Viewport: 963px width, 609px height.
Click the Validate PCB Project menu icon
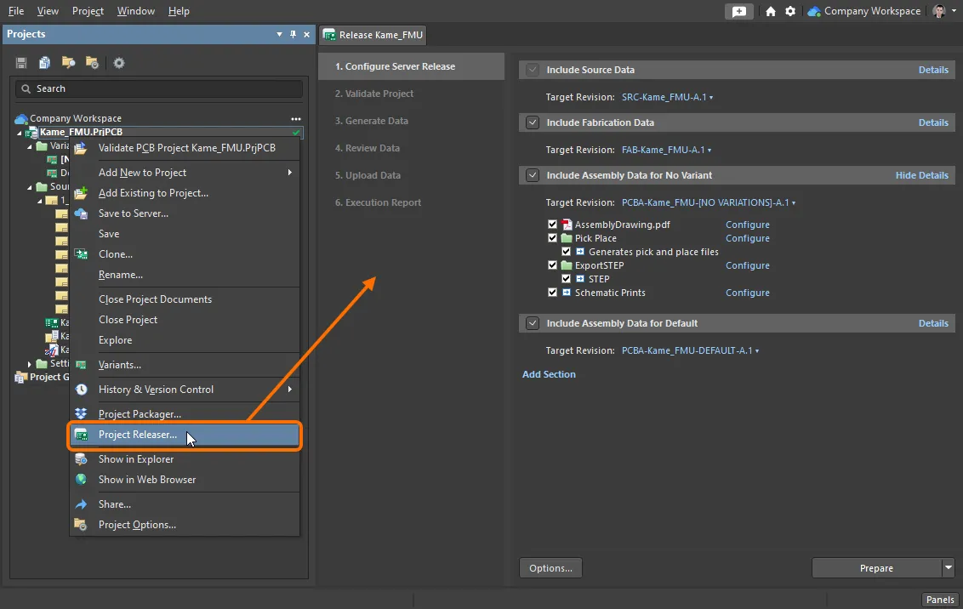(x=81, y=148)
